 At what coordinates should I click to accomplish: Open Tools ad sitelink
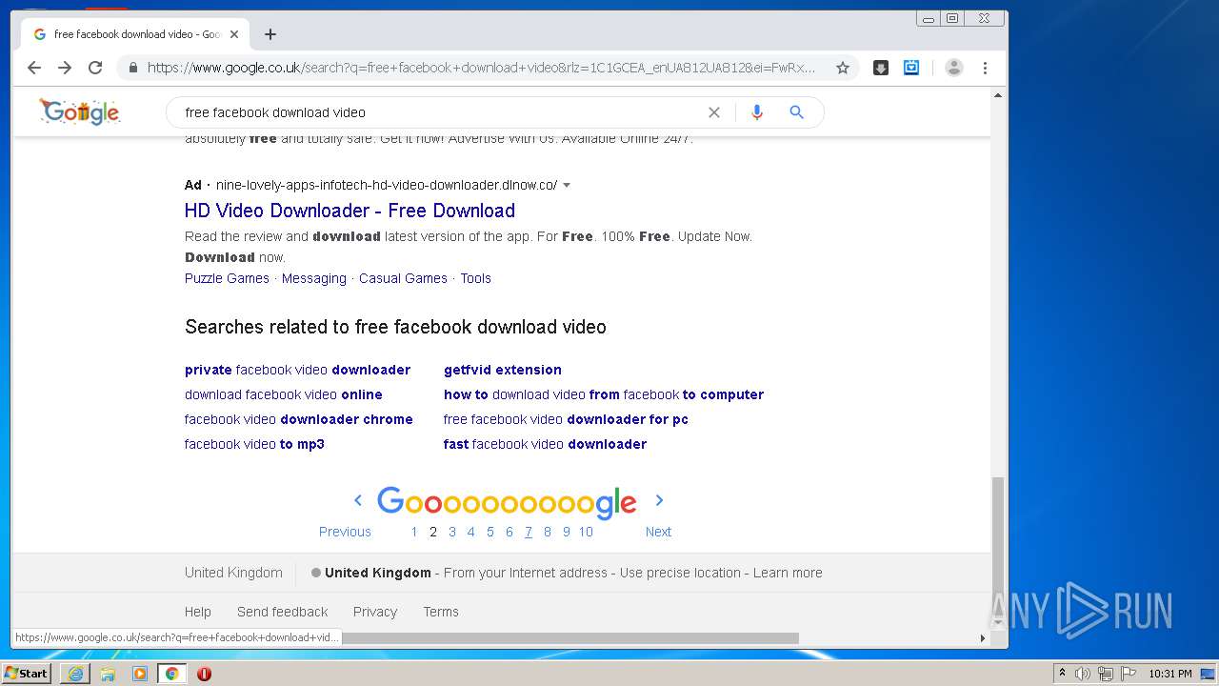(x=475, y=278)
